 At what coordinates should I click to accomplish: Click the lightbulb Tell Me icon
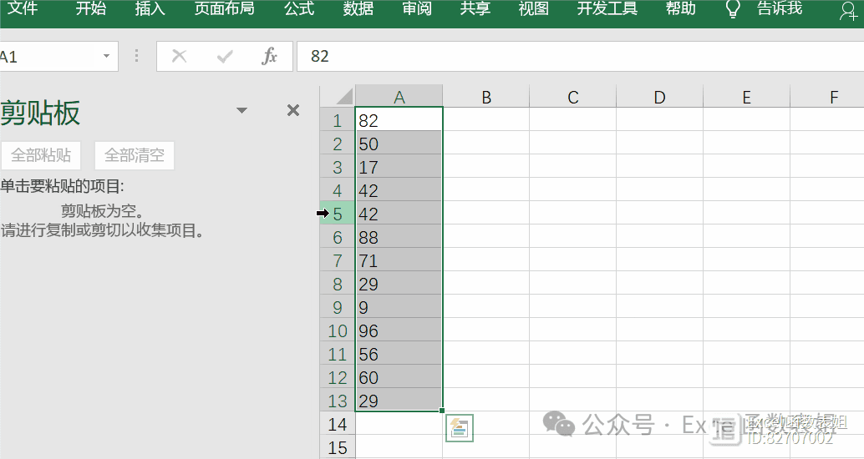pos(732,9)
